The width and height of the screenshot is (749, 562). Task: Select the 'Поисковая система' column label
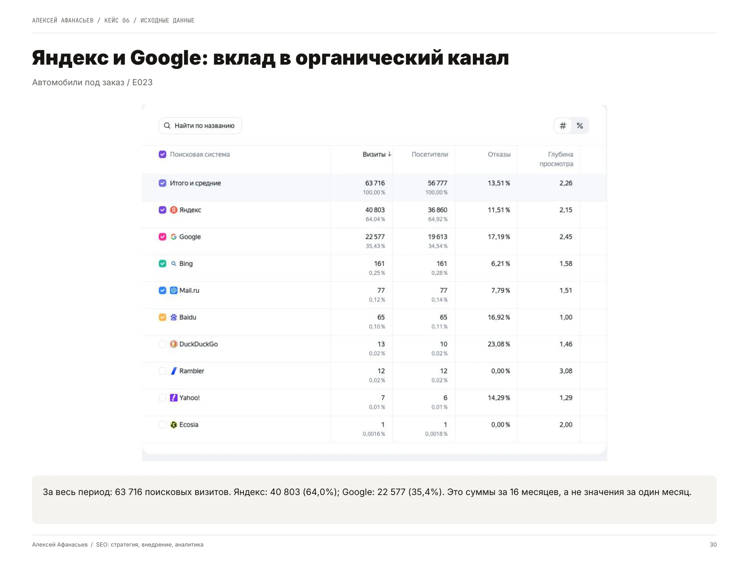click(x=200, y=155)
